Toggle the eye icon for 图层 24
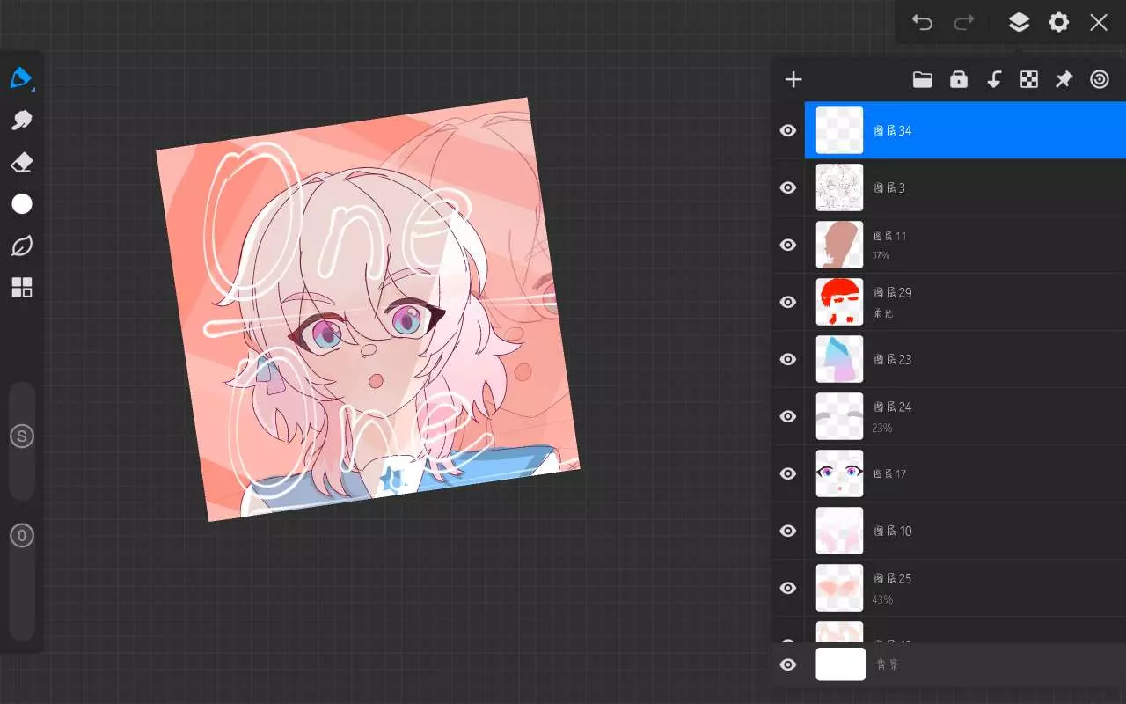The image size is (1126, 704). [x=788, y=416]
